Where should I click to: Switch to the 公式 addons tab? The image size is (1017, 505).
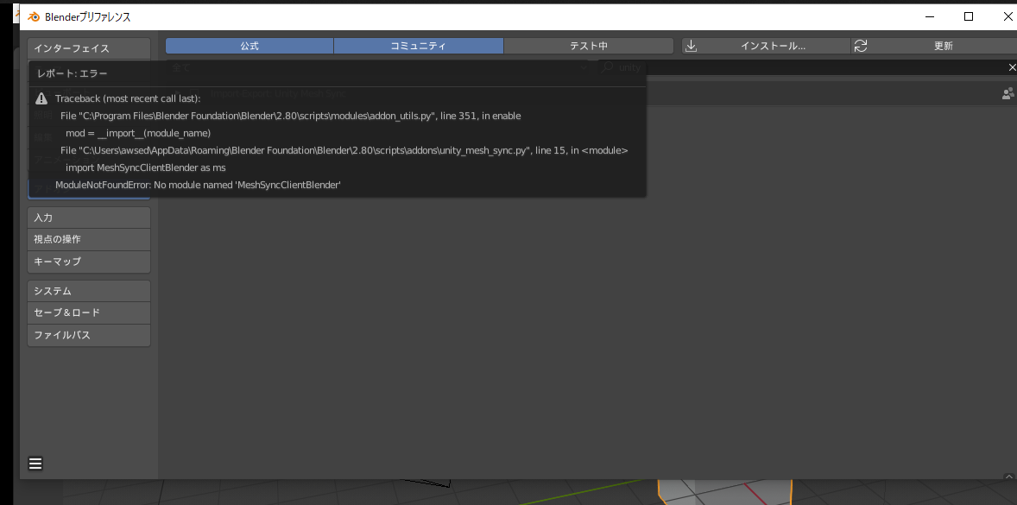tap(249, 46)
